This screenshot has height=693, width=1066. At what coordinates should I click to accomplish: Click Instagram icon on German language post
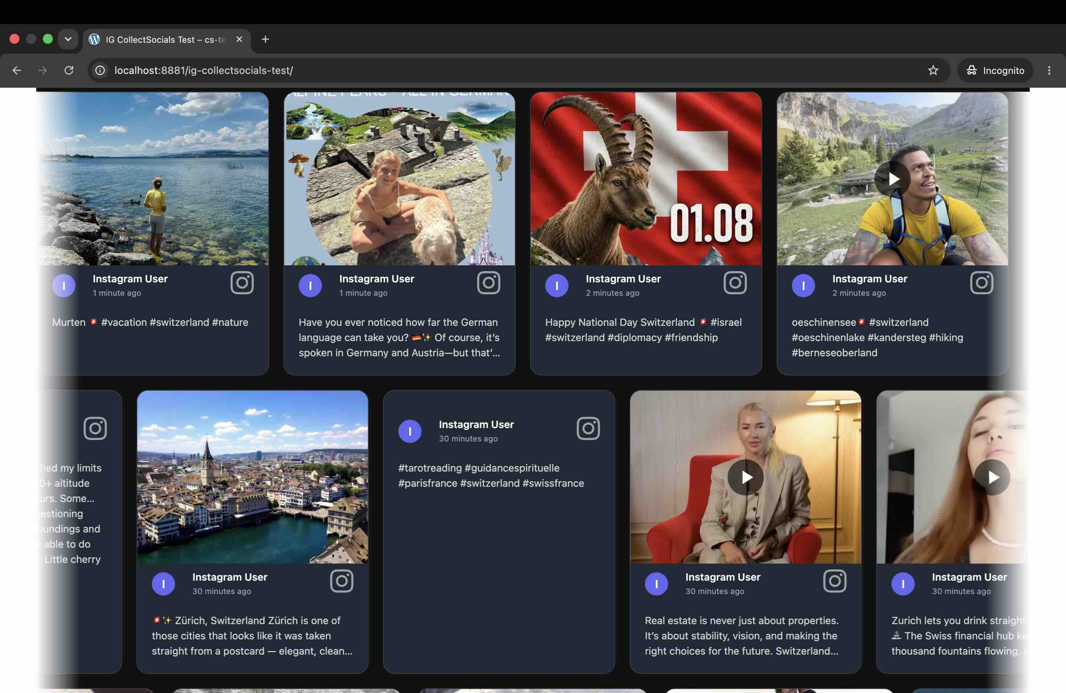(488, 283)
